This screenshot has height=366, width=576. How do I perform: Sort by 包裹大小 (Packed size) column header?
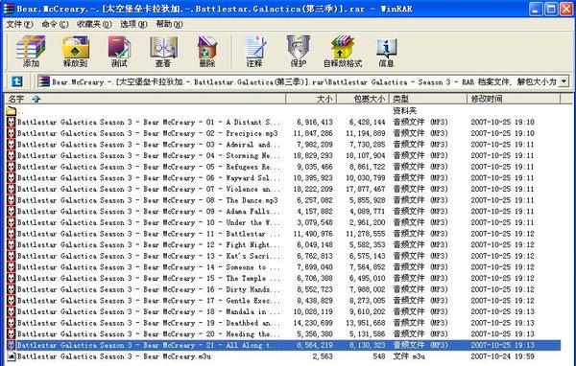pyautogui.click(x=363, y=99)
